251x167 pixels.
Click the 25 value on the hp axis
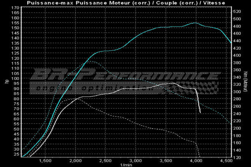[x=17, y=154]
